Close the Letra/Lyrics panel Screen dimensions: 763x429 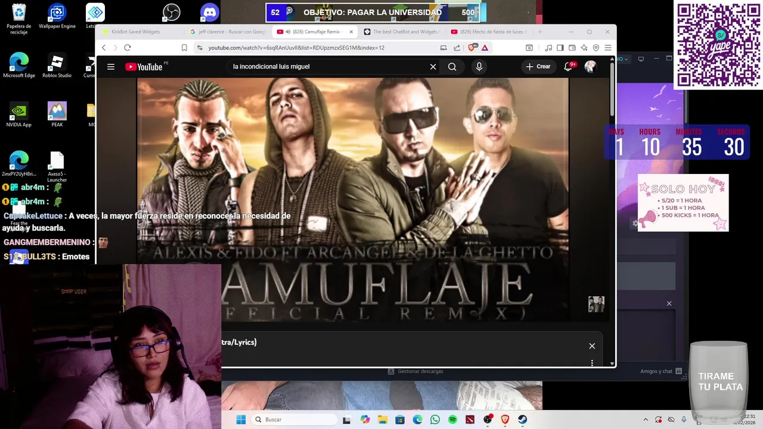[x=592, y=346]
